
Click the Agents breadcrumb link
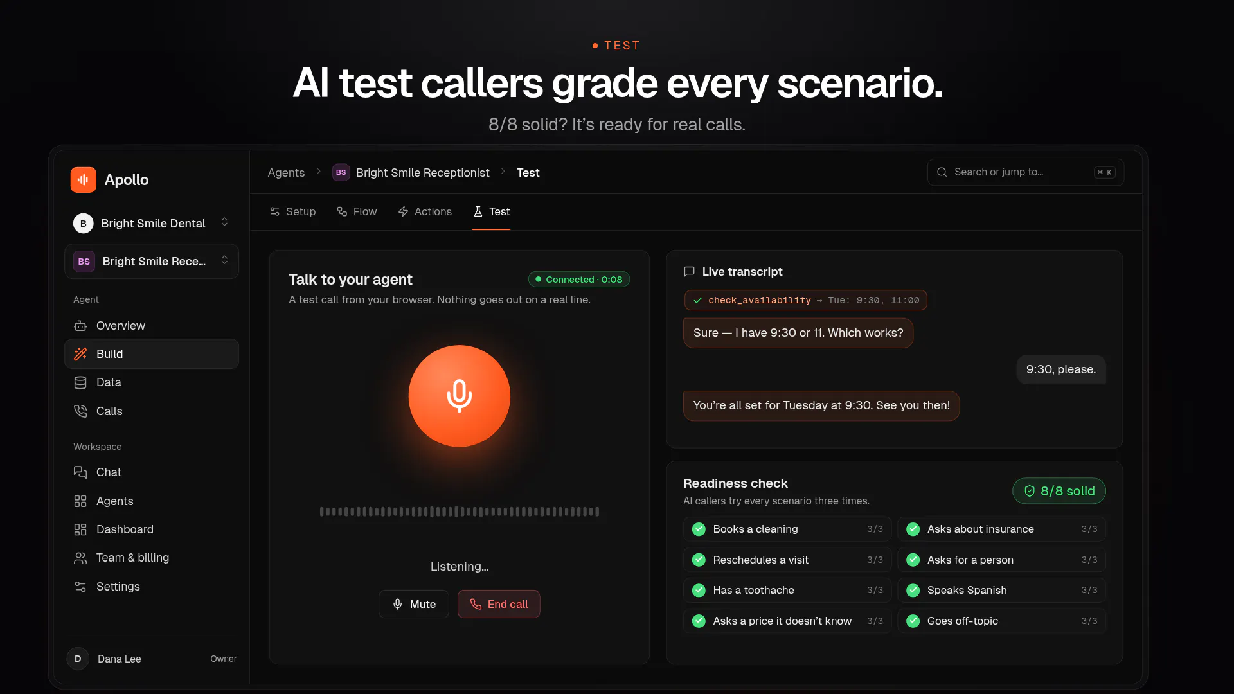pyautogui.click(x=287, y=173)
